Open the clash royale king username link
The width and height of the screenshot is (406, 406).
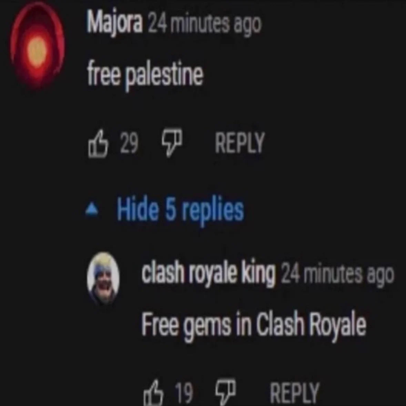tap(209, 273)
